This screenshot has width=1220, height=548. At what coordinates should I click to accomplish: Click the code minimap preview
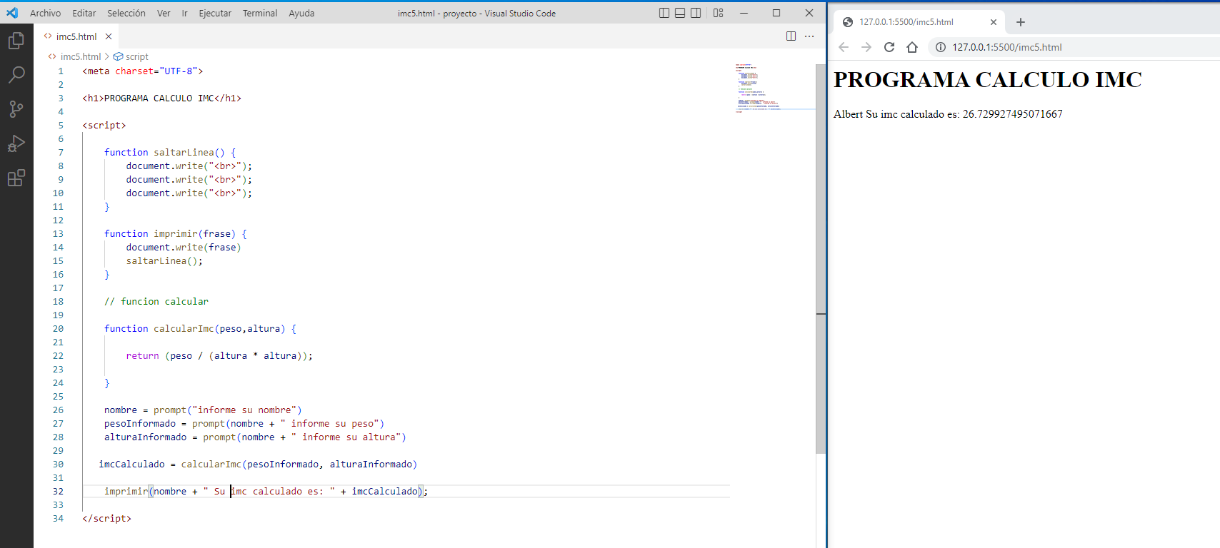coord(774,87)
